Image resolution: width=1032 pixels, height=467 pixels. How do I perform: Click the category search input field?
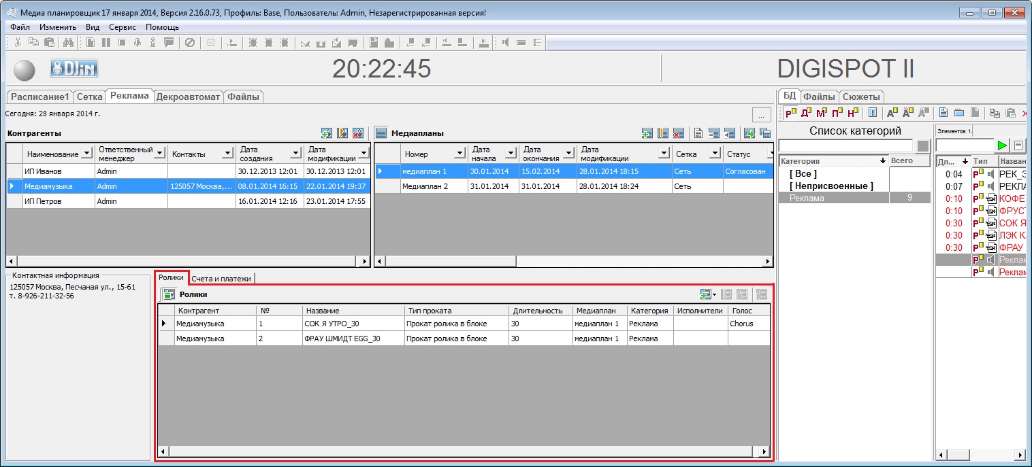click(x=845, y=145)
